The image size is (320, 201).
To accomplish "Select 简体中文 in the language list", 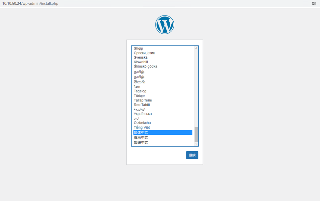I will click(163, 132).
